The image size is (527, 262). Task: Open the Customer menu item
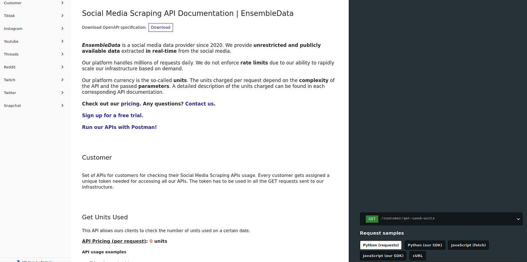(x=35, y=3)
